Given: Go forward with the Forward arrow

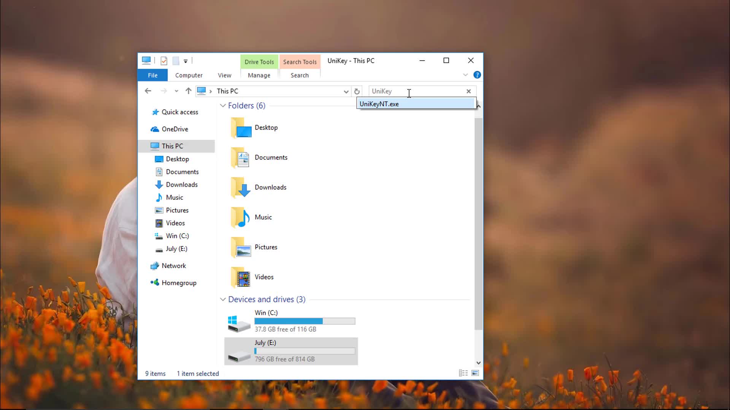Looking at the screenshot, I should pos(163,91).
